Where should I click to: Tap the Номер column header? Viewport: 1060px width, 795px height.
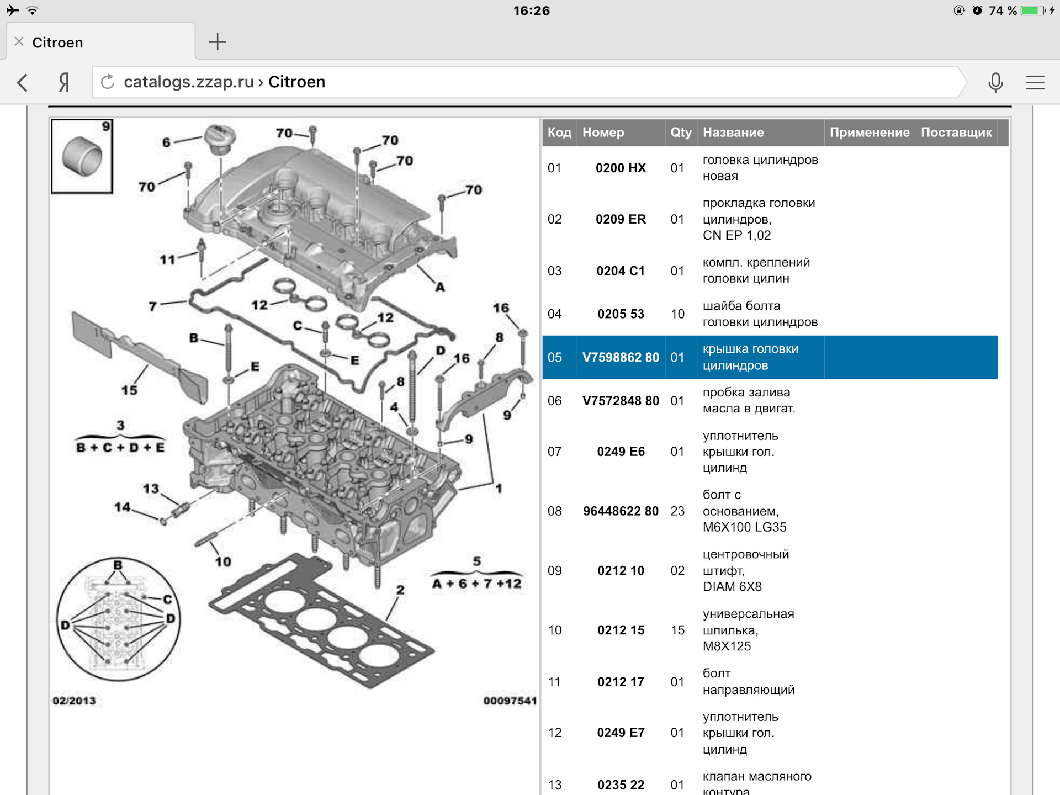tap(603, 132)
